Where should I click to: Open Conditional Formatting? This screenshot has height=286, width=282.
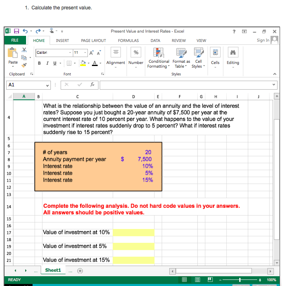pyautogui.click(x=158, y=58)
